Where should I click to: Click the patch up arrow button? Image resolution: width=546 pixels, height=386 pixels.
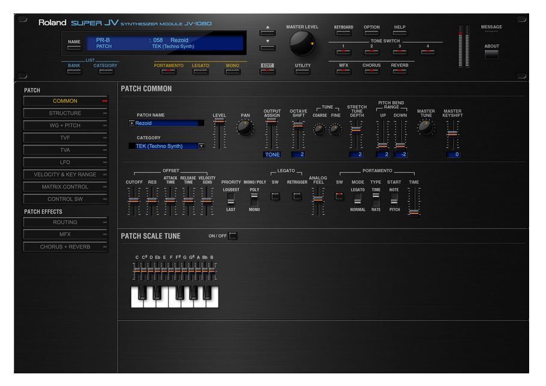click(x=268, y=32)
